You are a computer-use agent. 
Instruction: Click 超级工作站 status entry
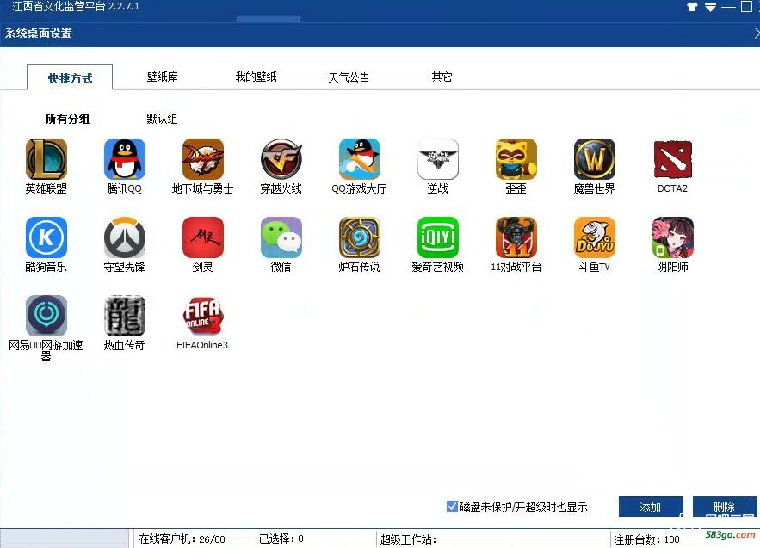coord(408,539)
